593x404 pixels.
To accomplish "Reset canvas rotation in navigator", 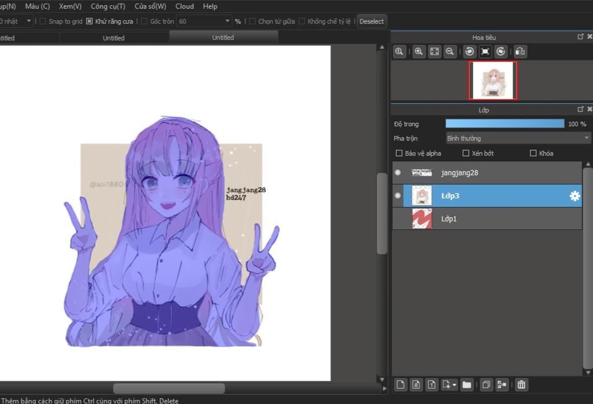I will tap(485, 52).
